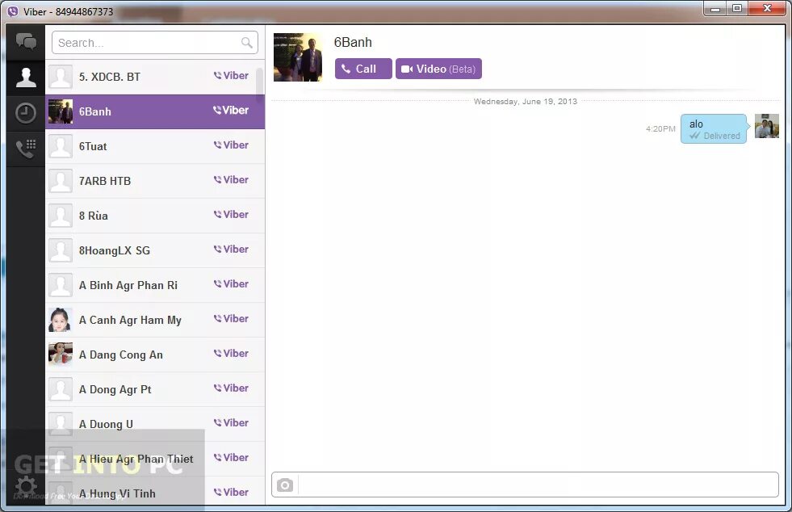
Task: Select contact A Duong U
Action: click(x=155, y=425)
